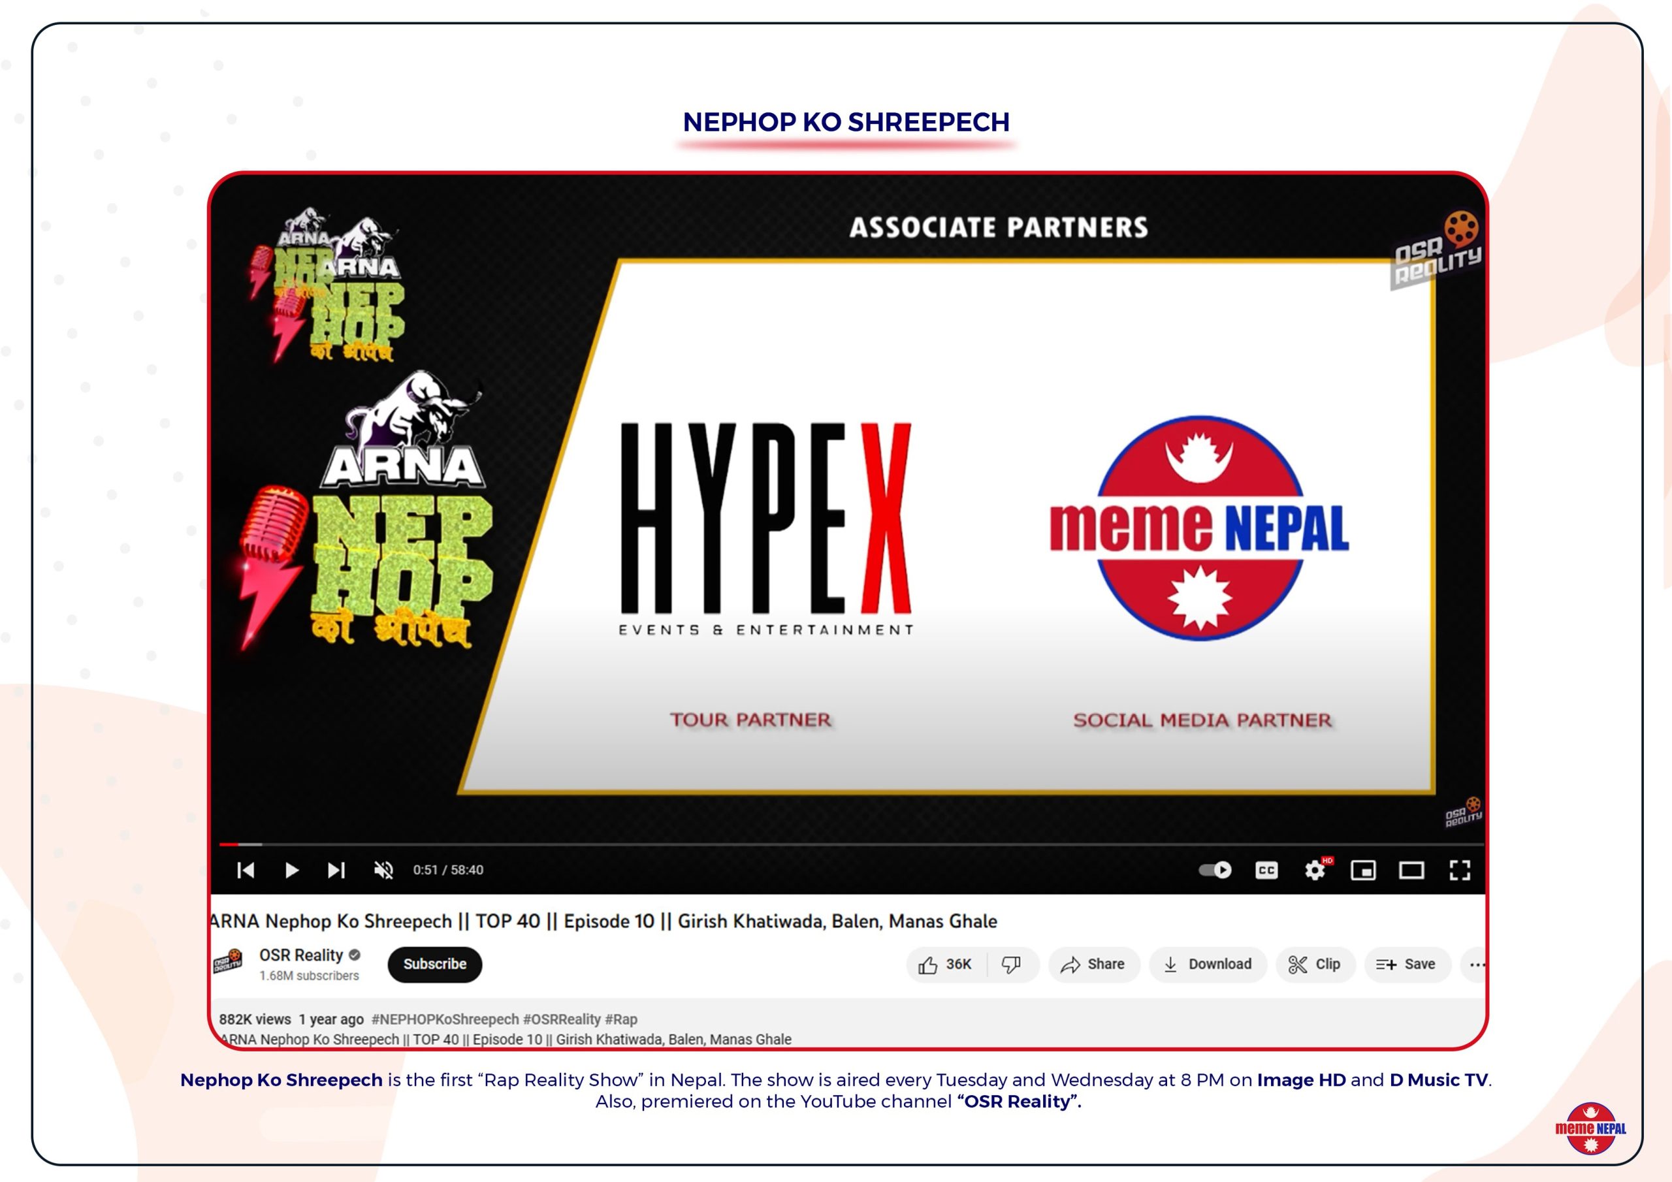Share the video

pyautogui.click(x=1093, y=965)
